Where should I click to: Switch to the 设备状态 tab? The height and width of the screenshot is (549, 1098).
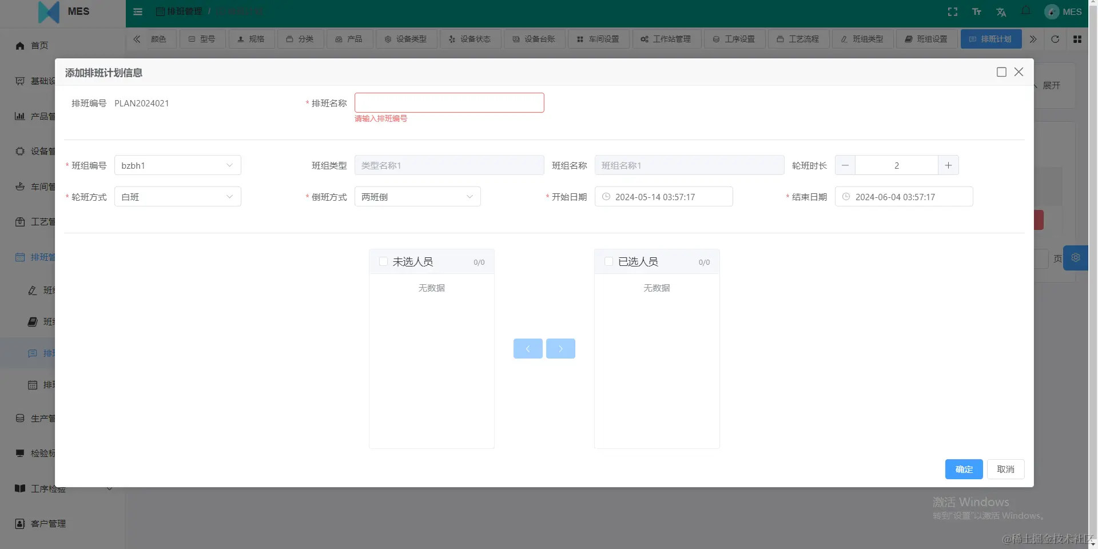pyautogui.click(x=471, y=39)
